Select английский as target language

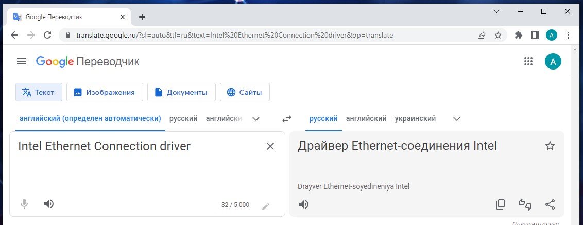[x=366, y=119]
